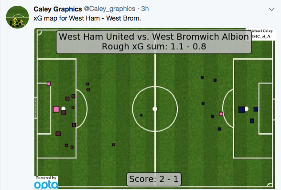Expand the tweet options chevron
Image resolution: width=281 pixels, height=190 pixels.
click(x=271, y=10)
